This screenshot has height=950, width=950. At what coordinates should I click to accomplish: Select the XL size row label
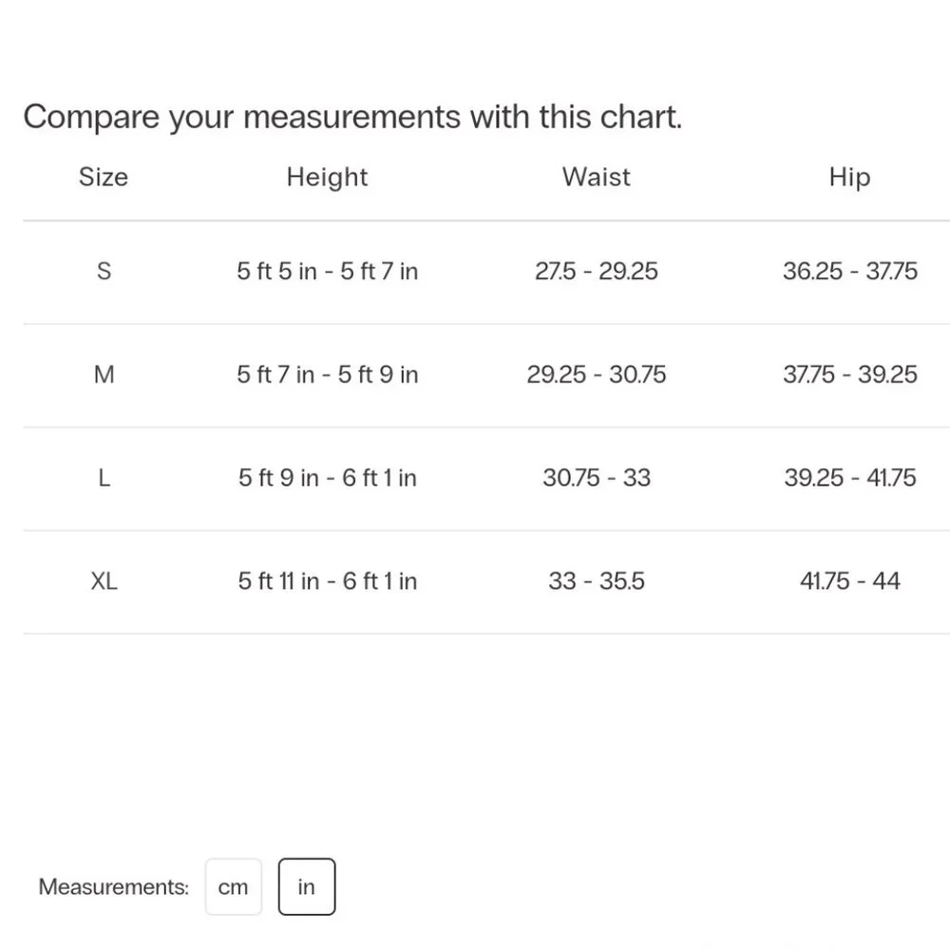(104, 581)
